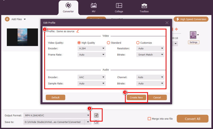Choose Customize video quality option
Viewport: 213px width, 129px height.
pyautogui.click(x=138, y=43)
